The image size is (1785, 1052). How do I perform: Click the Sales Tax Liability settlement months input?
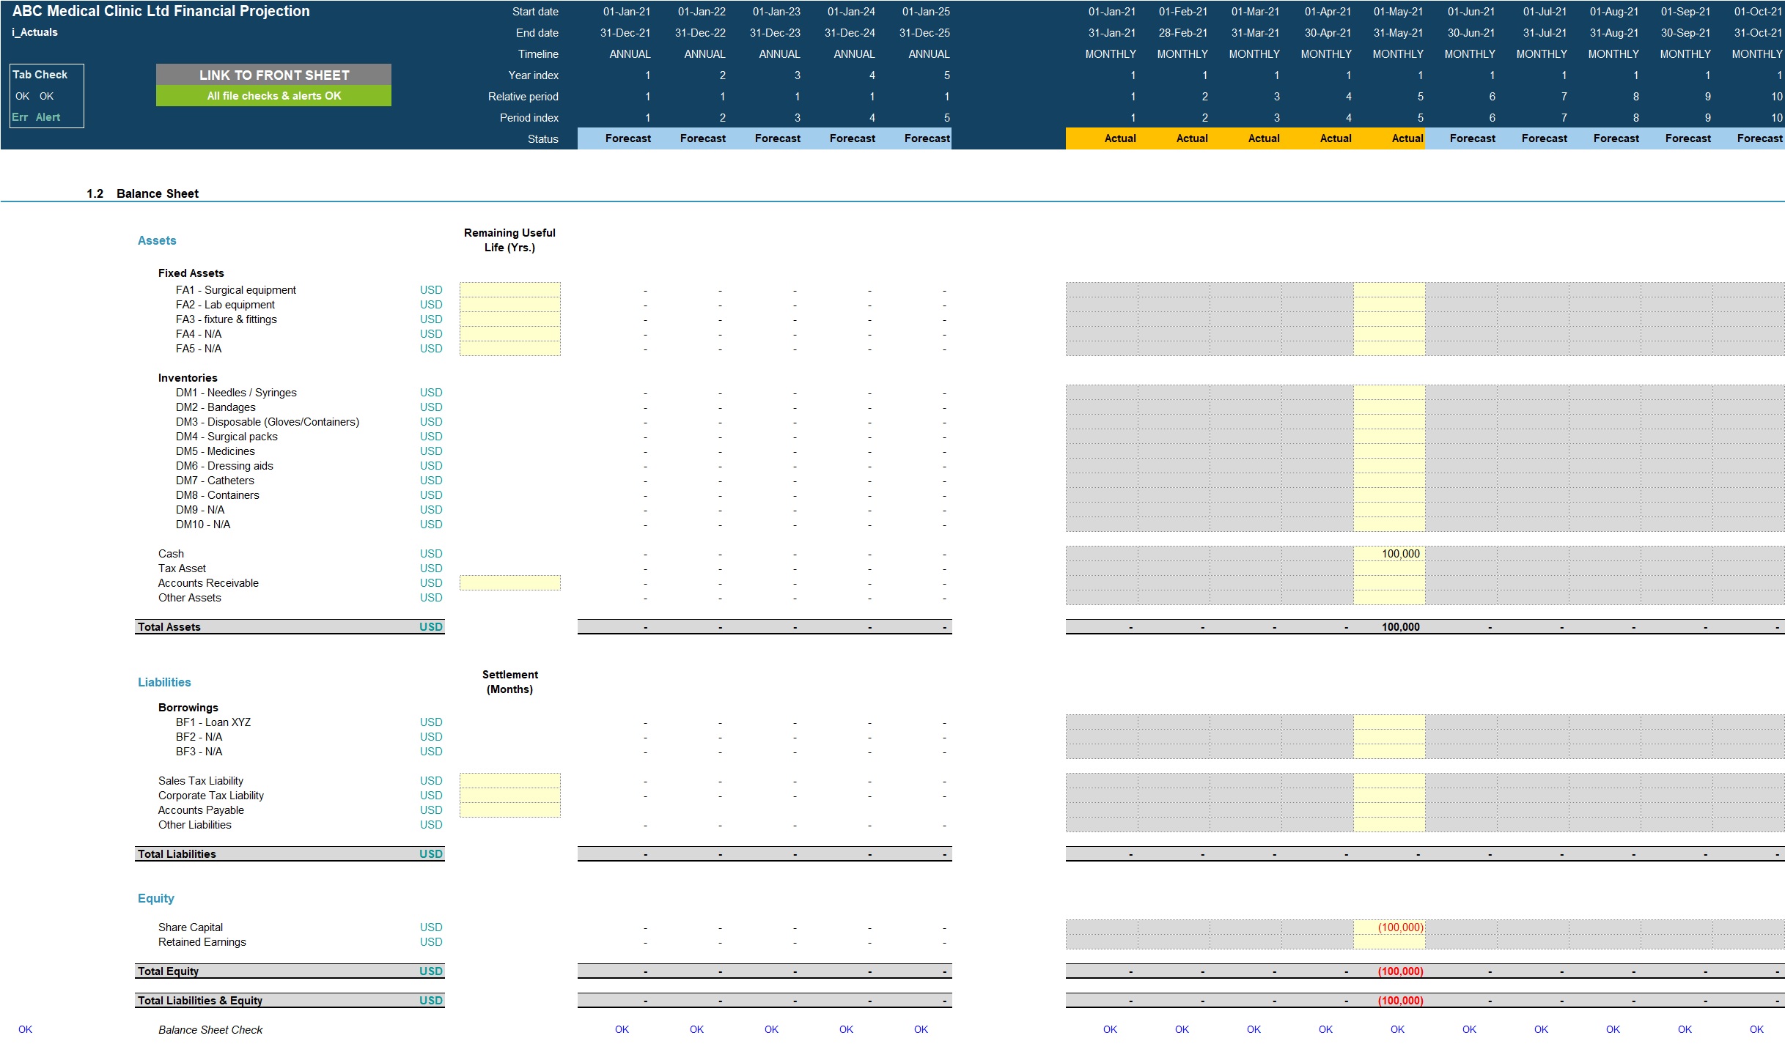[x=509, y=781]
